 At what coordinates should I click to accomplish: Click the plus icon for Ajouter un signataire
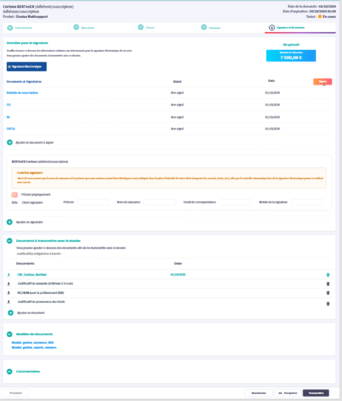pos(10,222)
